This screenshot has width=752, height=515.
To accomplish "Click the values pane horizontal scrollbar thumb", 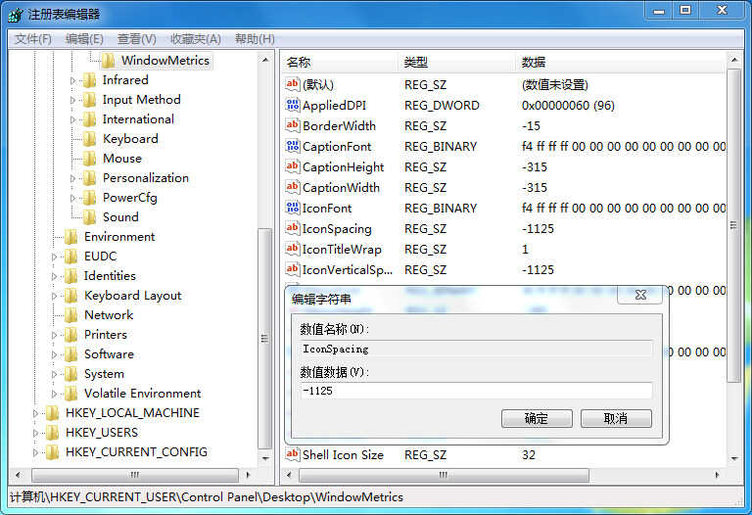I will pyautogui.click(x=444, y=475).
